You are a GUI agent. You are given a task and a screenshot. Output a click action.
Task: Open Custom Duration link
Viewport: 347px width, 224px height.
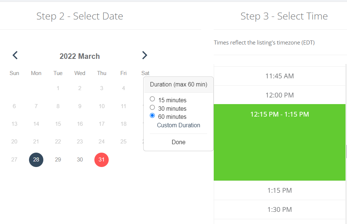pos(178,125)
